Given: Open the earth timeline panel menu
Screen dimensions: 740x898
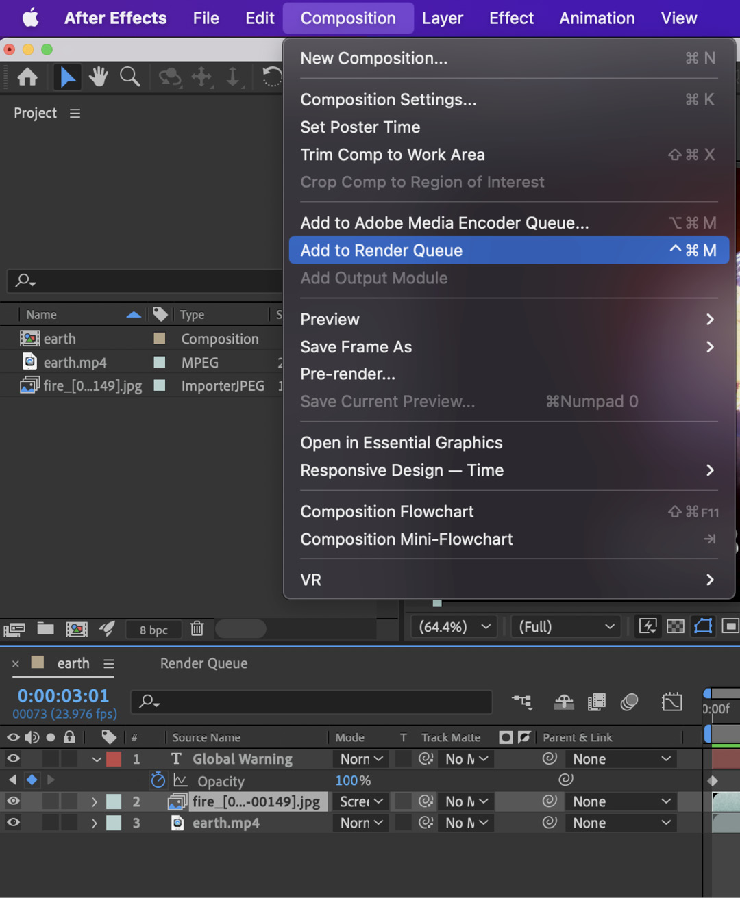Looking at the screenshot, I should 109,664.
